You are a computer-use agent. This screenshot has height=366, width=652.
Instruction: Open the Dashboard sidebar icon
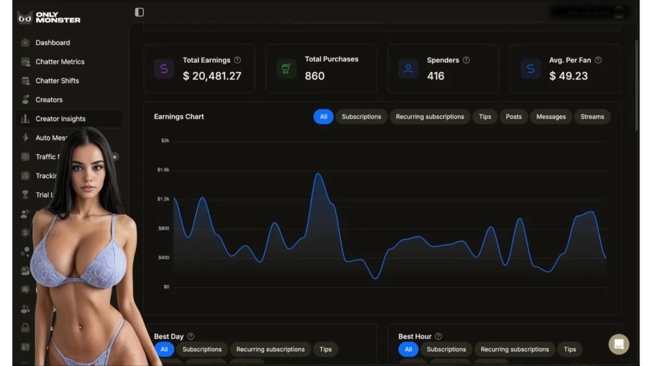point(26,43)
